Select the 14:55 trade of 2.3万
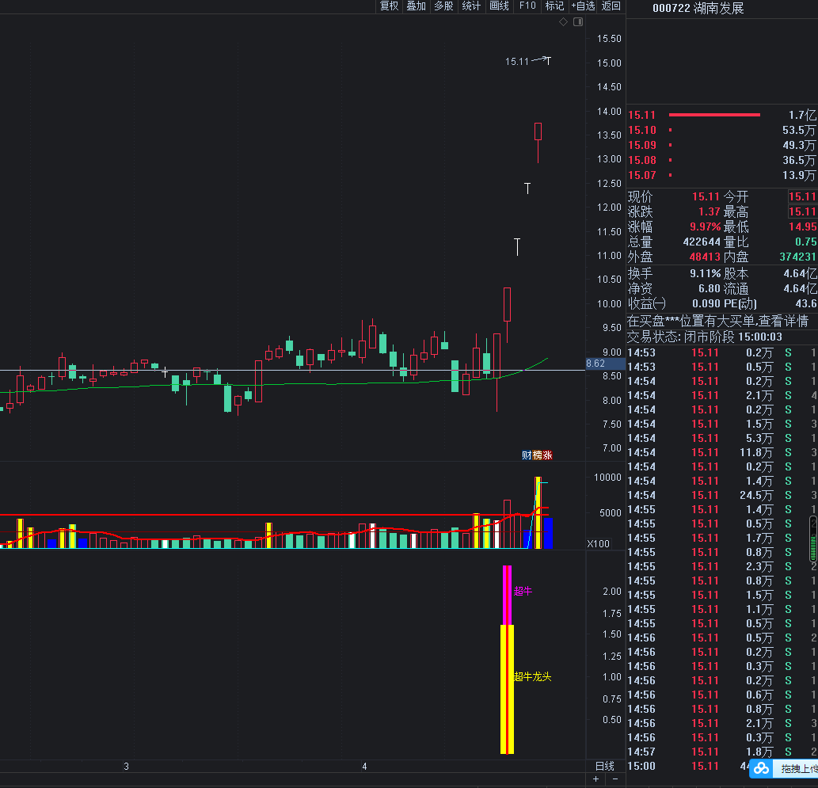Viewport: 818px width, 788px height. pos(722,567)
